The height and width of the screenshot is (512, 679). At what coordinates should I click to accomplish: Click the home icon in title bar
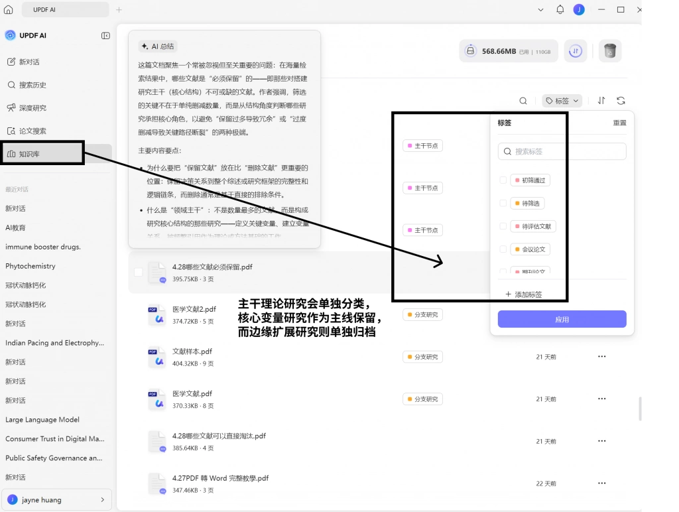pyautogui.click(x=8, y=9)
